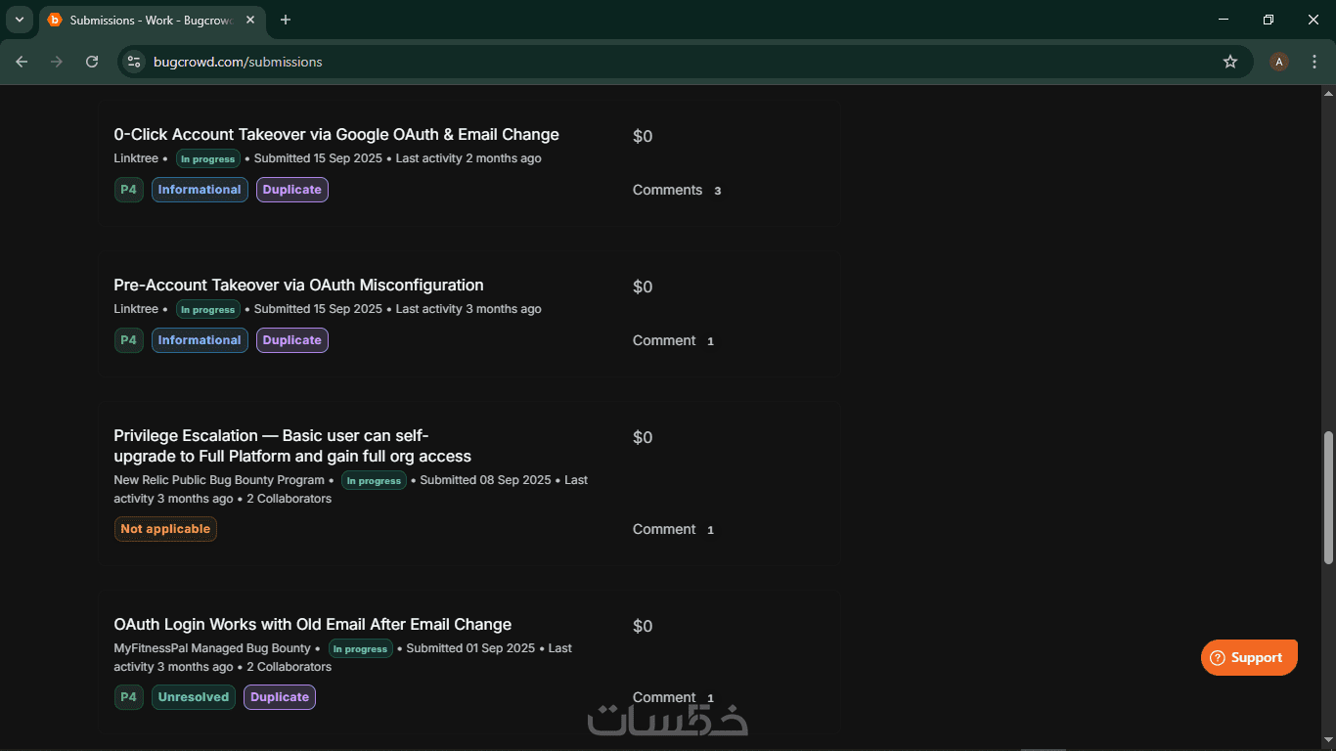Image resolution: width=1336 pixels, height=751 pixels.
Task: Open the Support help button
Action: click(x=1249, y=657)
